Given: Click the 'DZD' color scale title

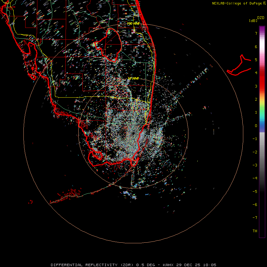Looking at the screenshot, I should point(261,18).
